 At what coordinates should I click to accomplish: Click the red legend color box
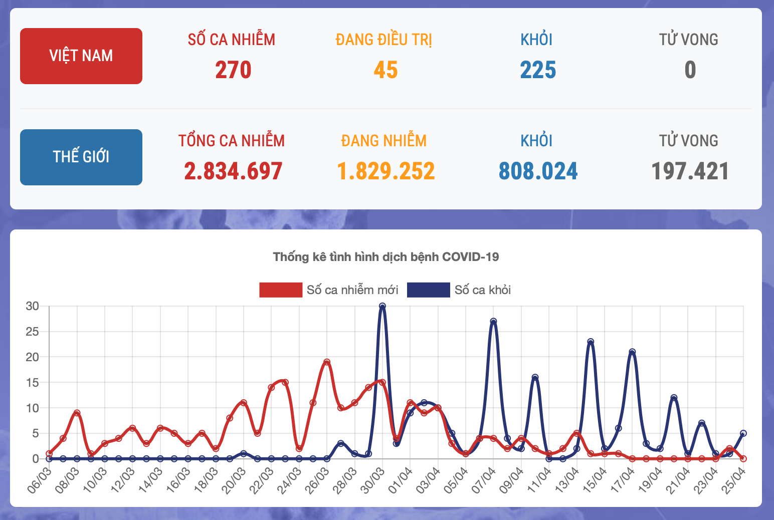[x=281, y=290]
